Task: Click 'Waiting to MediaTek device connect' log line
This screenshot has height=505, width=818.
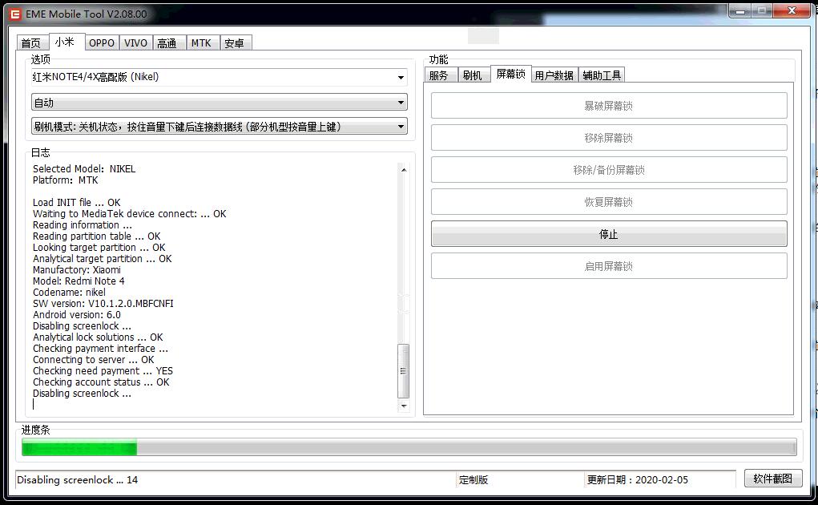Action: [x=129, y=214]
